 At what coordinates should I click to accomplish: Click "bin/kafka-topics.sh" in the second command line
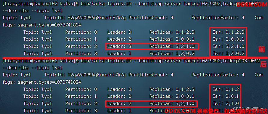click(x=106, y=61)
